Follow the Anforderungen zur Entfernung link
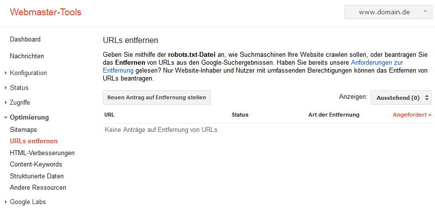 click(x=377, y=63)
